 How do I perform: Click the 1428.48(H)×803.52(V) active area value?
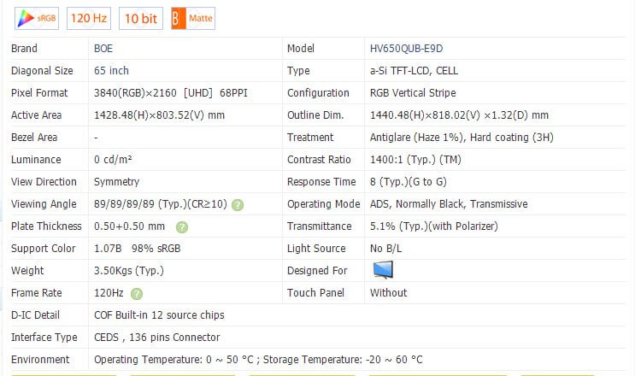159,115
